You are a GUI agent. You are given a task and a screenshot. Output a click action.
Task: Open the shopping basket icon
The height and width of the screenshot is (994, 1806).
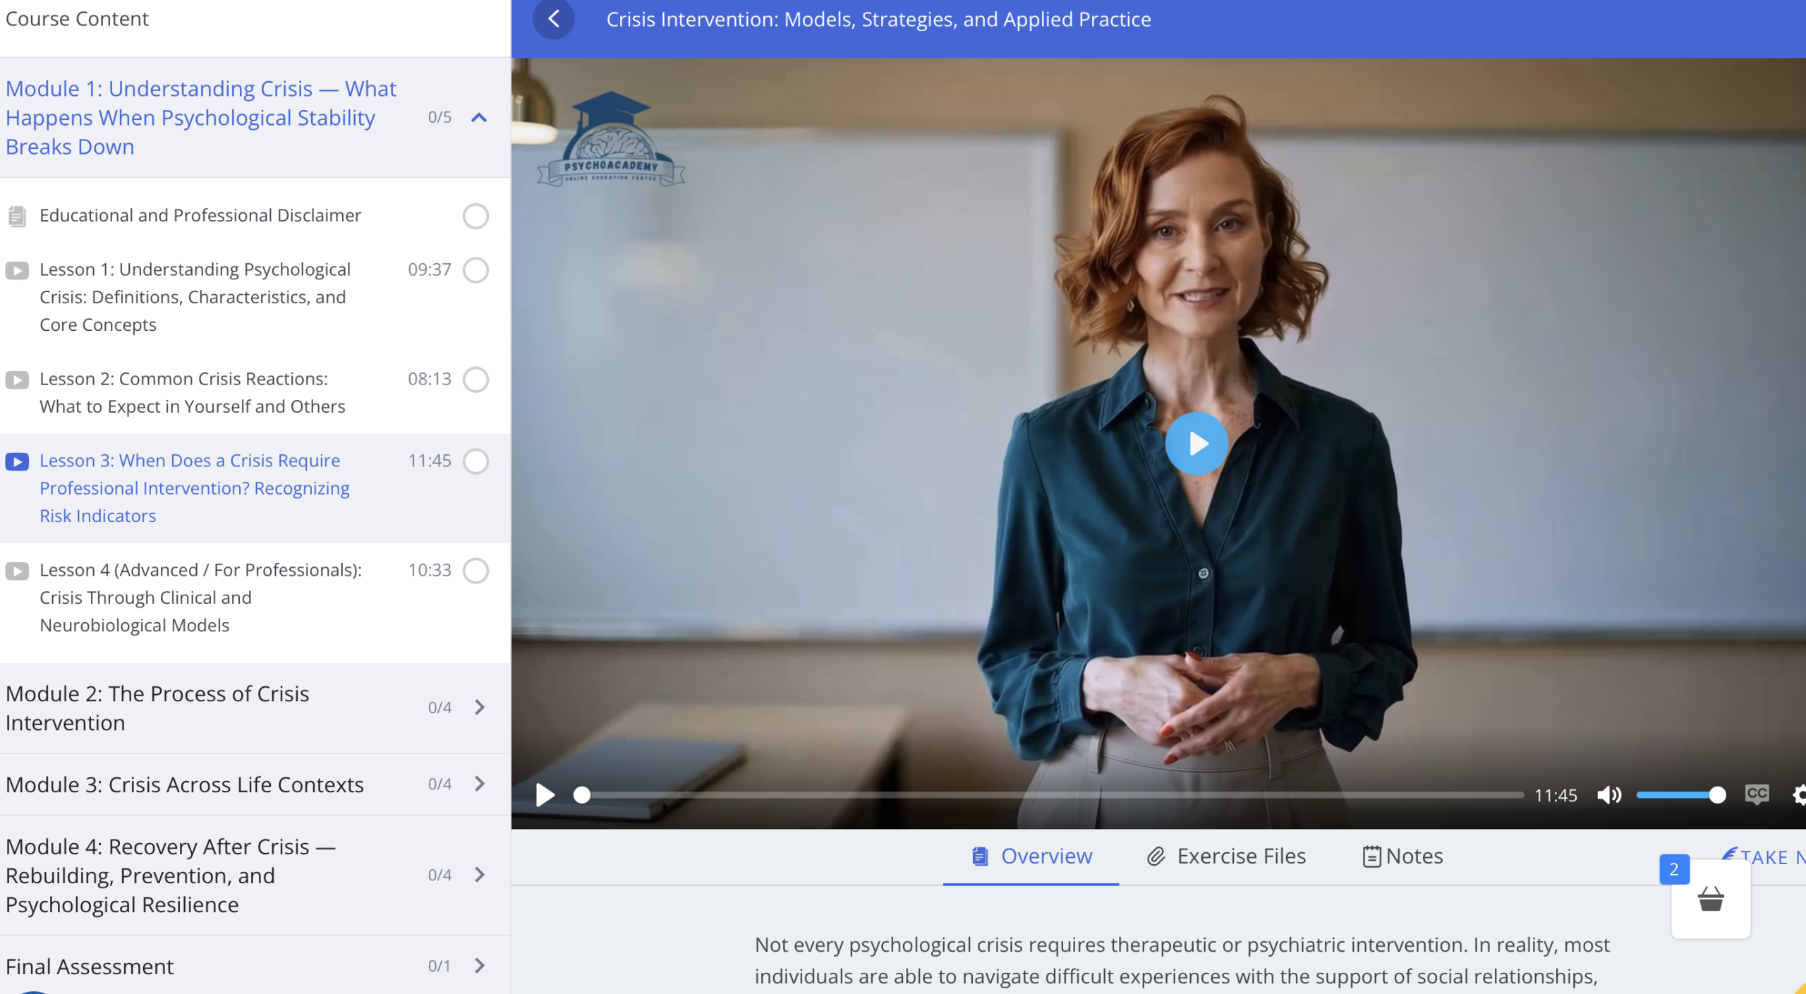click(1710, 899)
